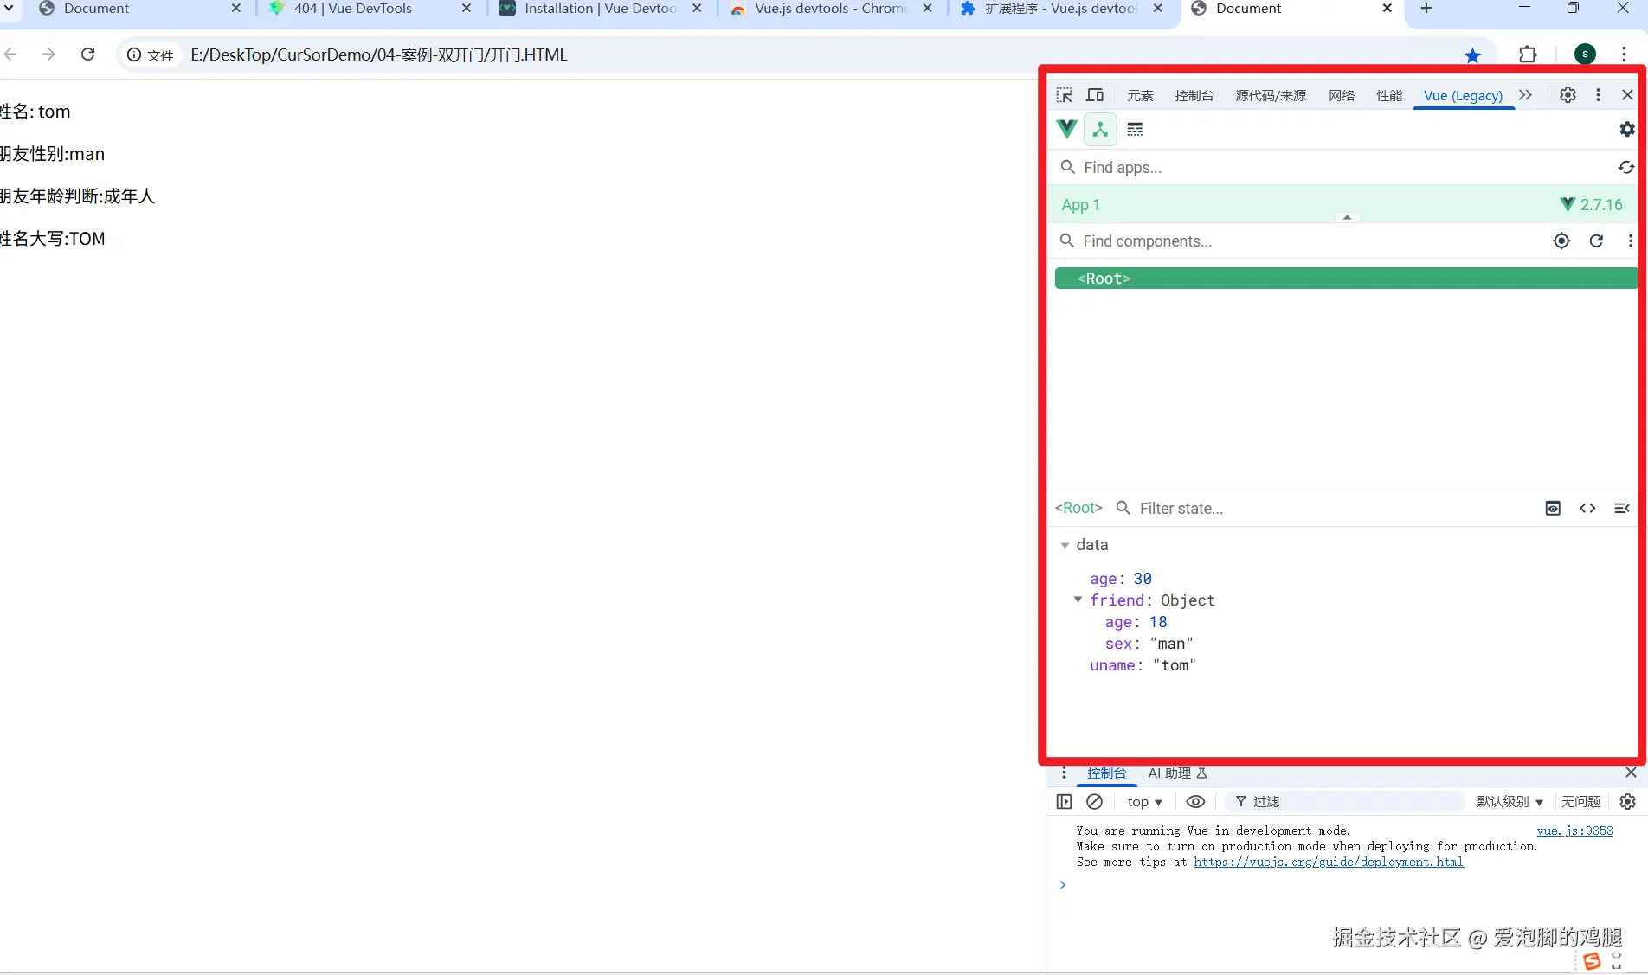
Task: Reload the page
Action: point(87,55)
